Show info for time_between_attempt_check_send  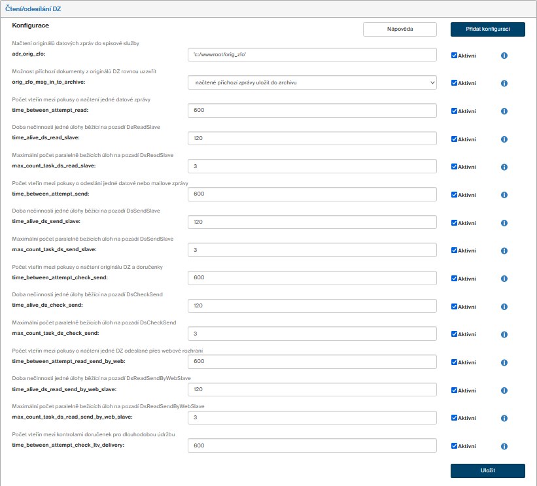504,279
